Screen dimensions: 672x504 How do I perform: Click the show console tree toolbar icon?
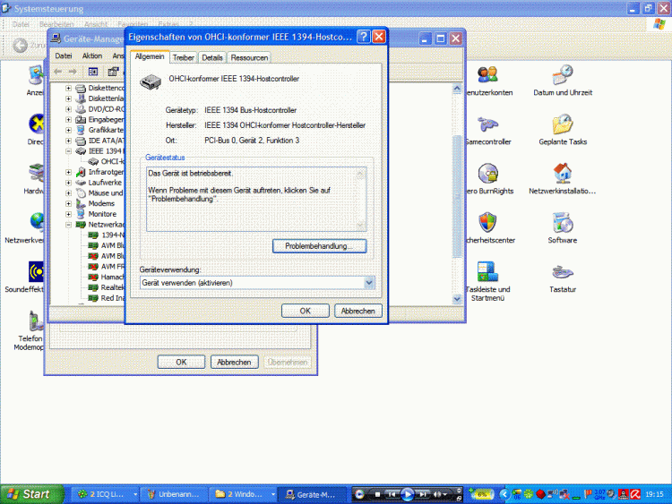click(x=93, y=72)
